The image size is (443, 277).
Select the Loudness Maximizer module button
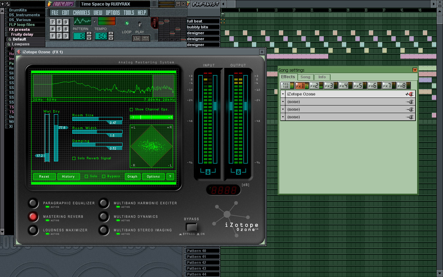pos(33,230)
